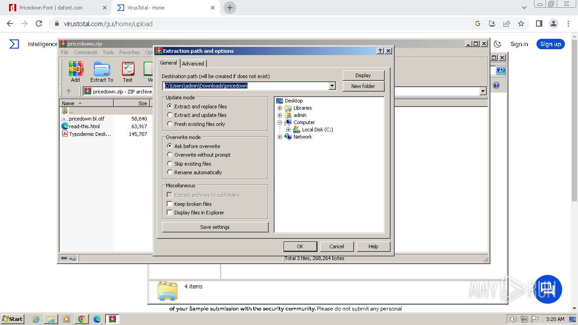Click OK to start extraction

coord(300,246)
